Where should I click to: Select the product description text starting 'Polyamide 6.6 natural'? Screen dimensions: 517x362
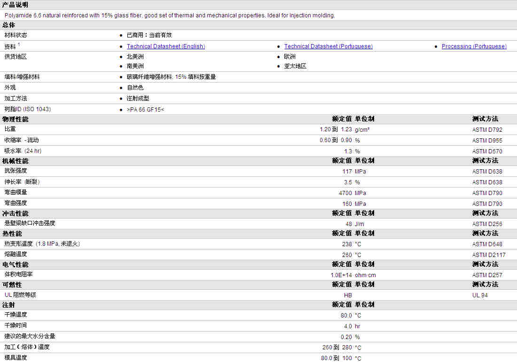coord(170,15)
